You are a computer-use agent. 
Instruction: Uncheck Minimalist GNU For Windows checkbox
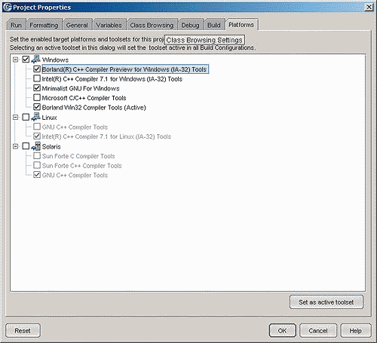click(37, 88)
